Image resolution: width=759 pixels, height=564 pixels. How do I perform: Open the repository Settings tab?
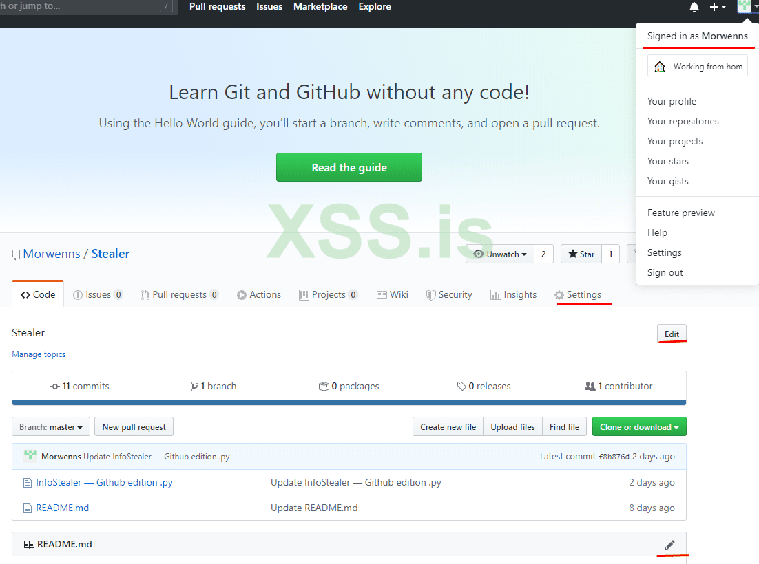click(578, 295)
